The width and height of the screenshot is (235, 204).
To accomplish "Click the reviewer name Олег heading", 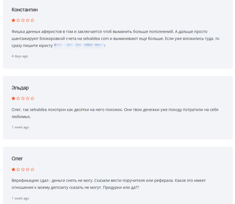I will click(x=17, y=159).
